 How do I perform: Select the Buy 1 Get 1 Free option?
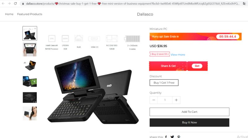tap(164, 83)
